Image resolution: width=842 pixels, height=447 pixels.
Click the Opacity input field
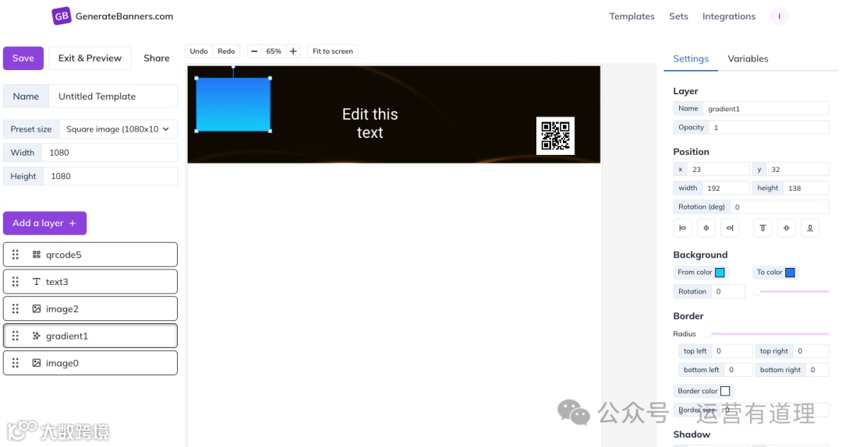769,128
